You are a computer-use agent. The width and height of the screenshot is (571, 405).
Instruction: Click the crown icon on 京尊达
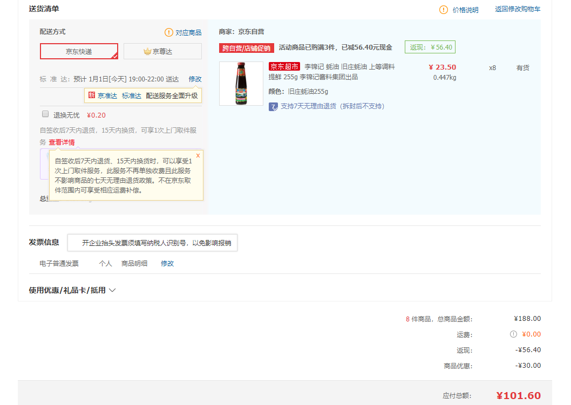coord(147,51)
